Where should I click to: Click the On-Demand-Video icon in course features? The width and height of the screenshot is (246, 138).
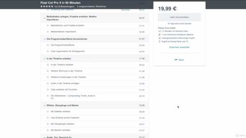pos(160,31)
